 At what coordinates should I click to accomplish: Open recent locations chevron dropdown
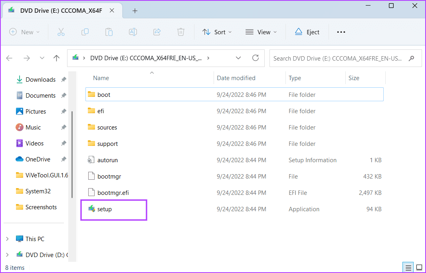coord(42,58)
